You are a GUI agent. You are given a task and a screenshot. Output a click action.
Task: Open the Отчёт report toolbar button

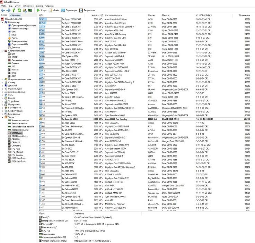[x=54, y=10]
